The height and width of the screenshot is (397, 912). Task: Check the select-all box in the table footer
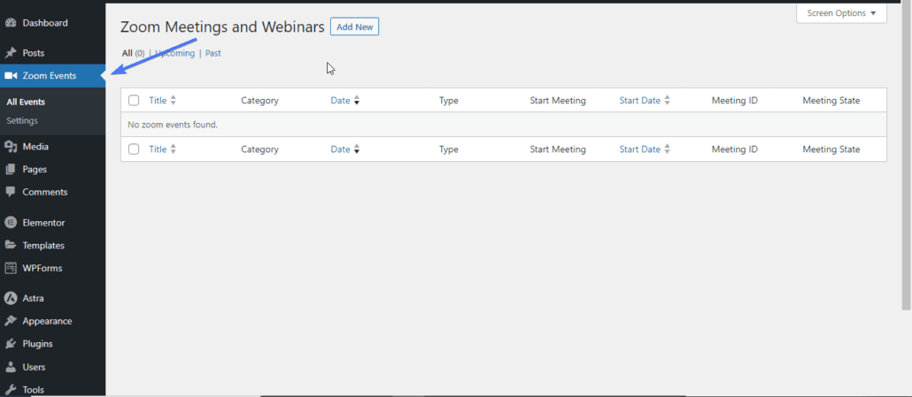tap(134, 149)
